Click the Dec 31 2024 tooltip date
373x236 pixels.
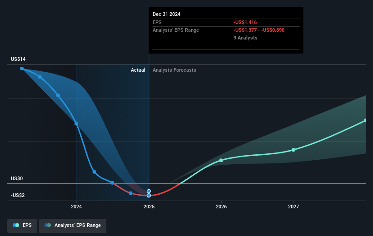point(167,14)
